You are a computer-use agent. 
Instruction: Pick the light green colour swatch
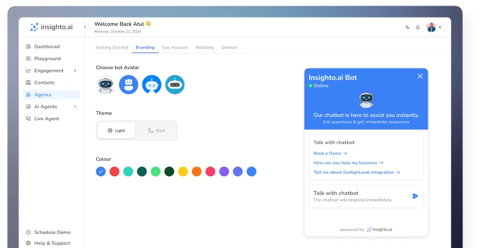pos(156,172)
